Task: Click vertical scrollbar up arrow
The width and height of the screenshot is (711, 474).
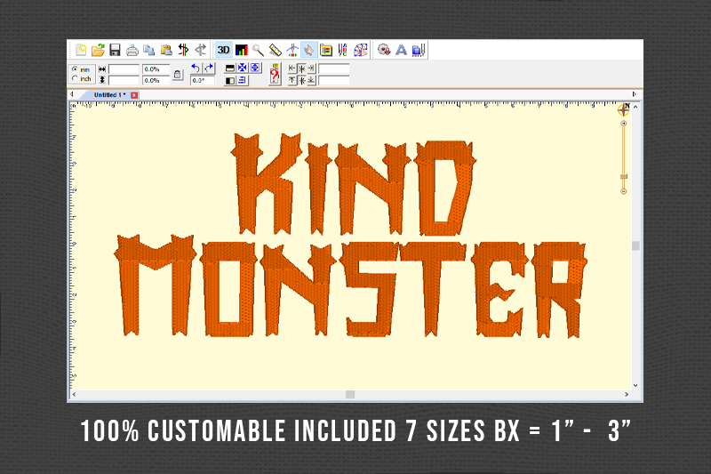Action: pyautogui.click(x=635, y=107)
